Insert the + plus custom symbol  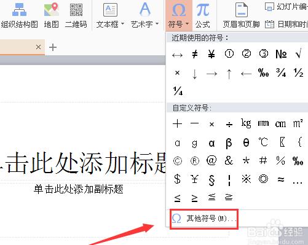click(x=177, y=124)
